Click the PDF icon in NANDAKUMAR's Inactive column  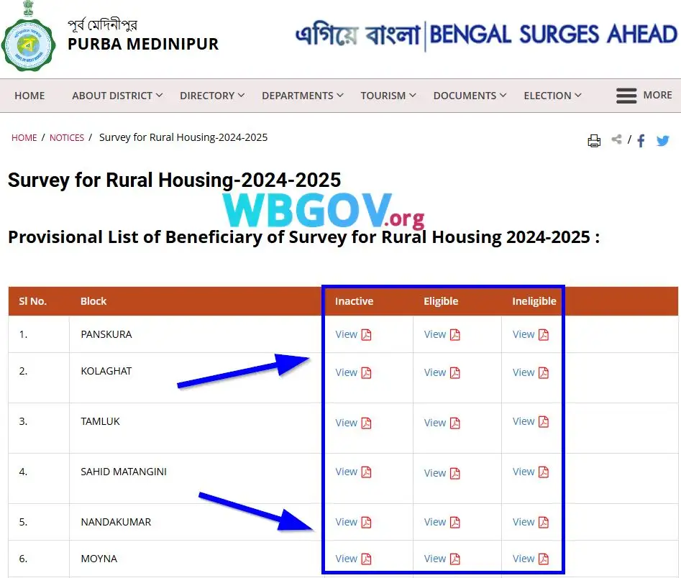[x=365, y=522]
